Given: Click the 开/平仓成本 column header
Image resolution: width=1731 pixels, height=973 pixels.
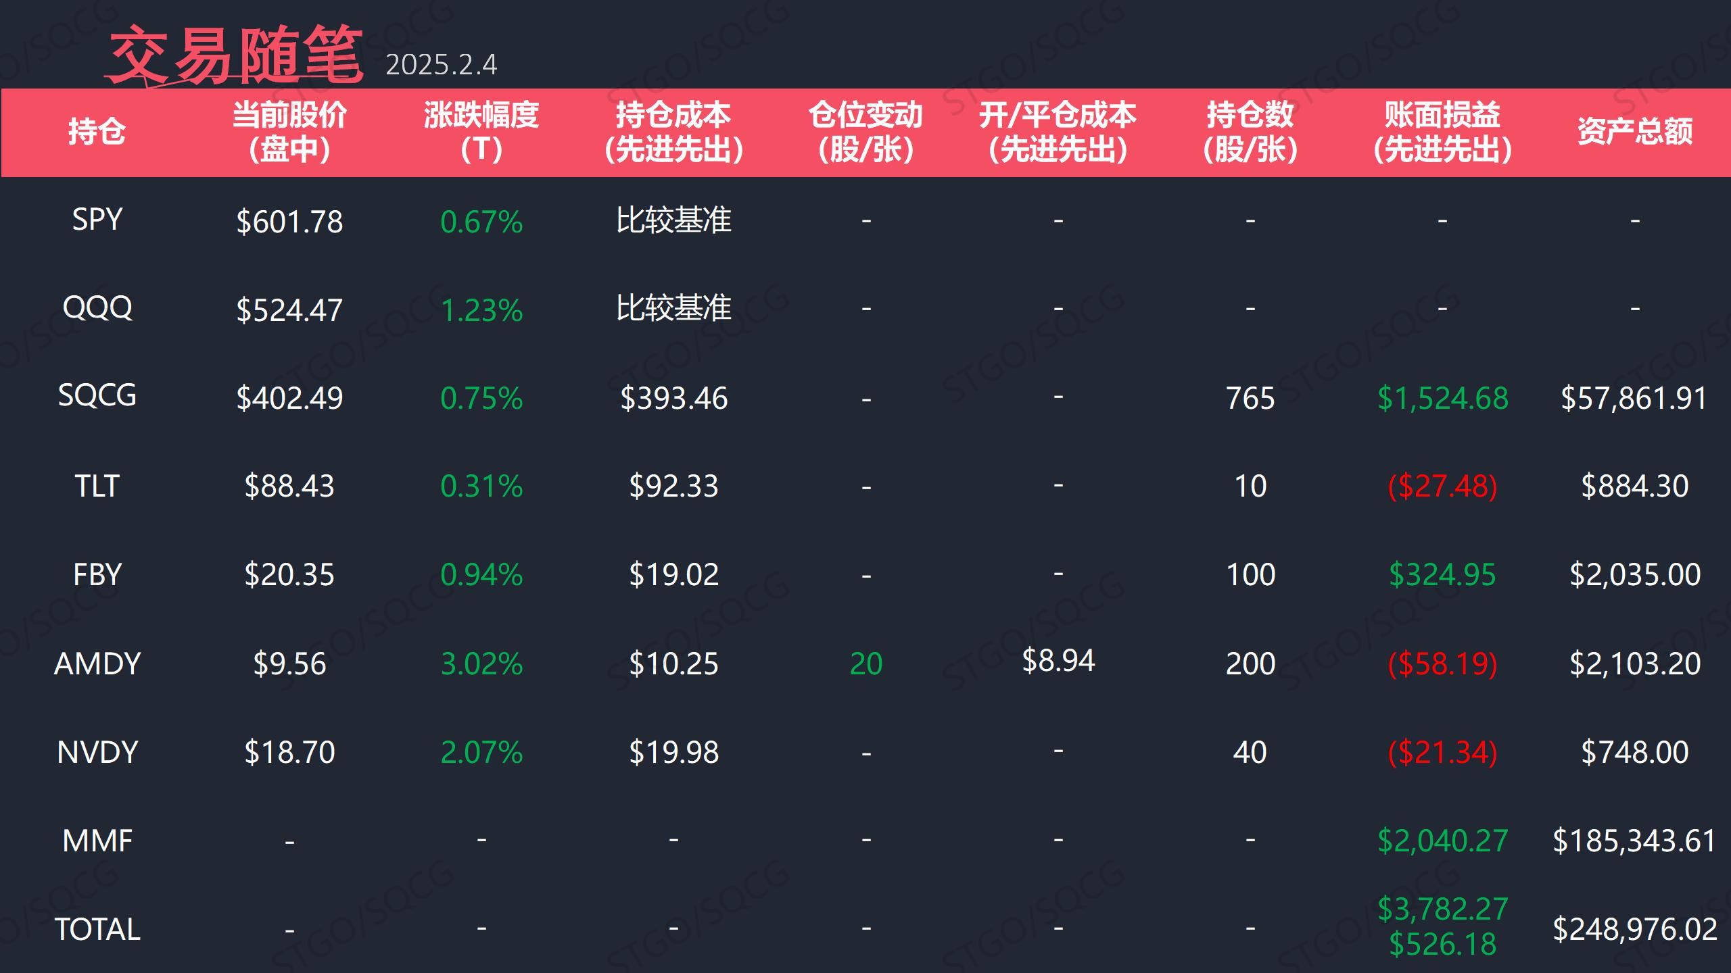Looking at the screenshot, I should coord(1058,132).
